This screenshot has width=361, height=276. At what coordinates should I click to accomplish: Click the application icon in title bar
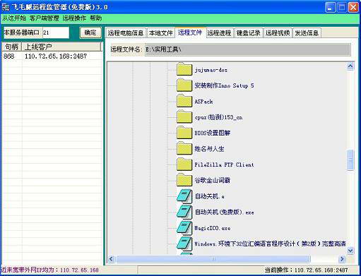tap(6, 7)
